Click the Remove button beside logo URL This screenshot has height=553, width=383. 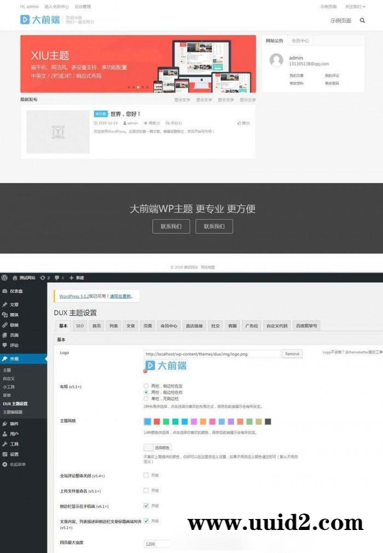(x=292, y=354)
